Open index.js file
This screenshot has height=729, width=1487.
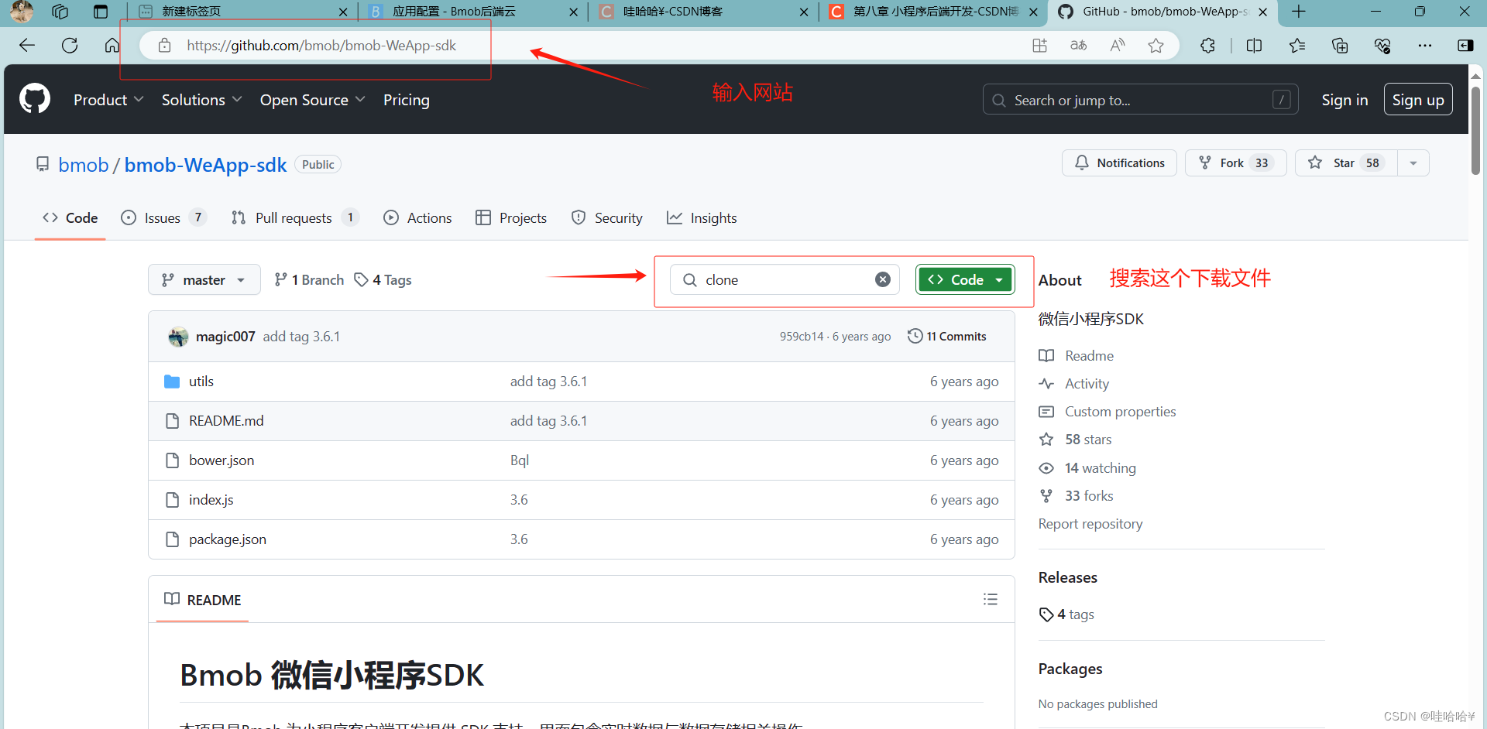tap(211, 499)
